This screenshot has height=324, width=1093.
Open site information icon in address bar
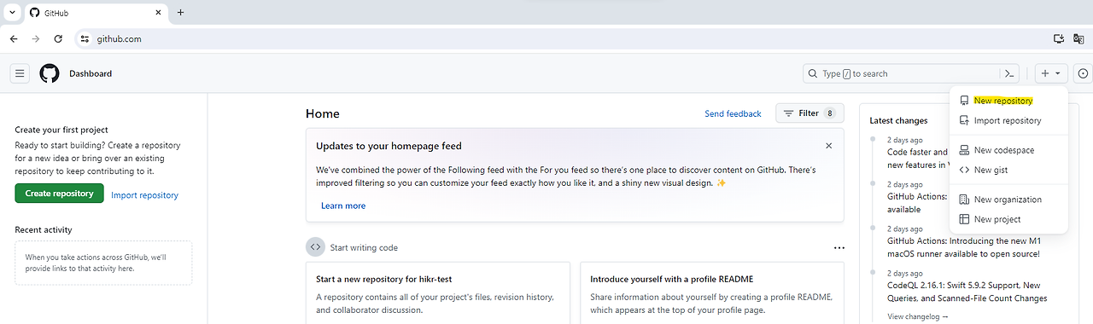click(x=84, y=39)
